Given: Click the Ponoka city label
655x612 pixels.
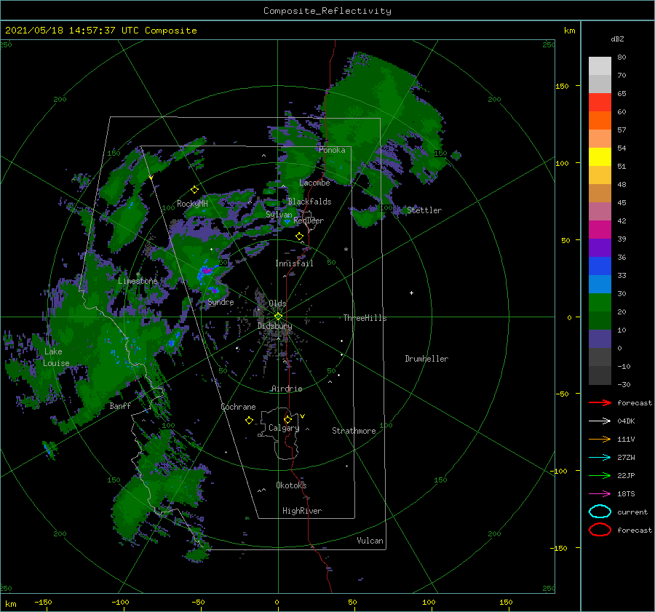Looking at the screenshot, I should pos(332,150).
